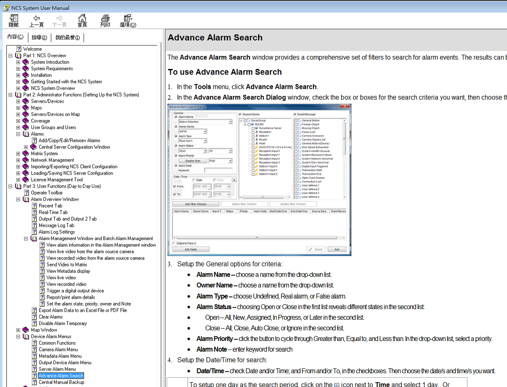This screenshot has height=387, width=507.
Task: Collapse the Alarm Overview Window node
Action: pos(18,200)
